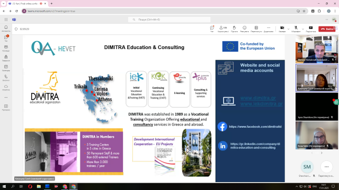Open Teams communities in sidebar

(6, 48)
